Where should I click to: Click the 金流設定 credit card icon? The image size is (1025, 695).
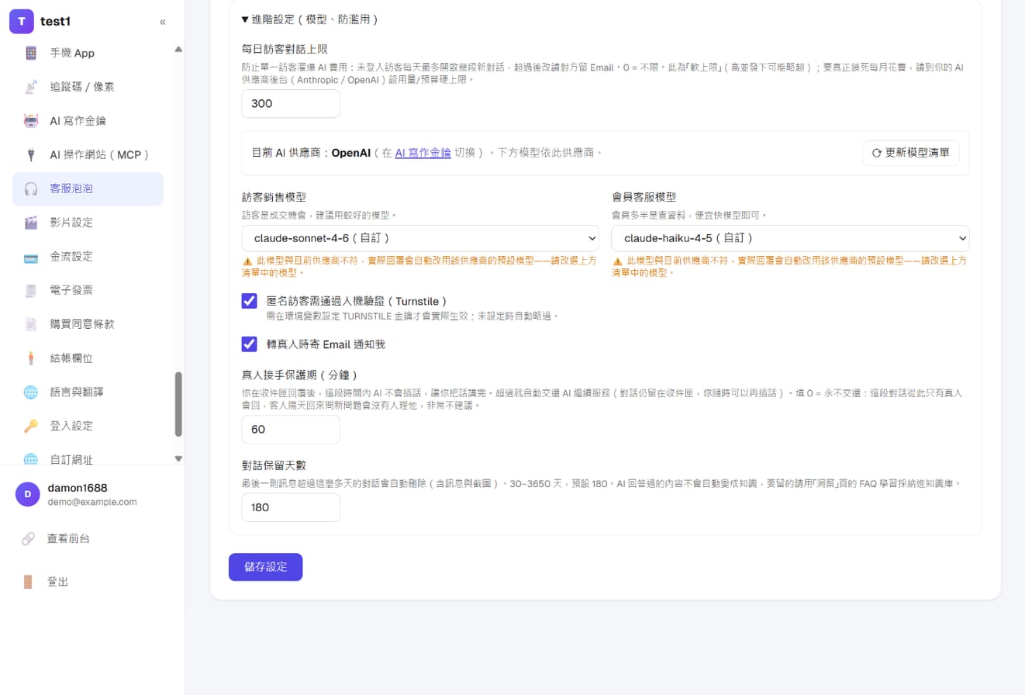[x=31, y=257]
